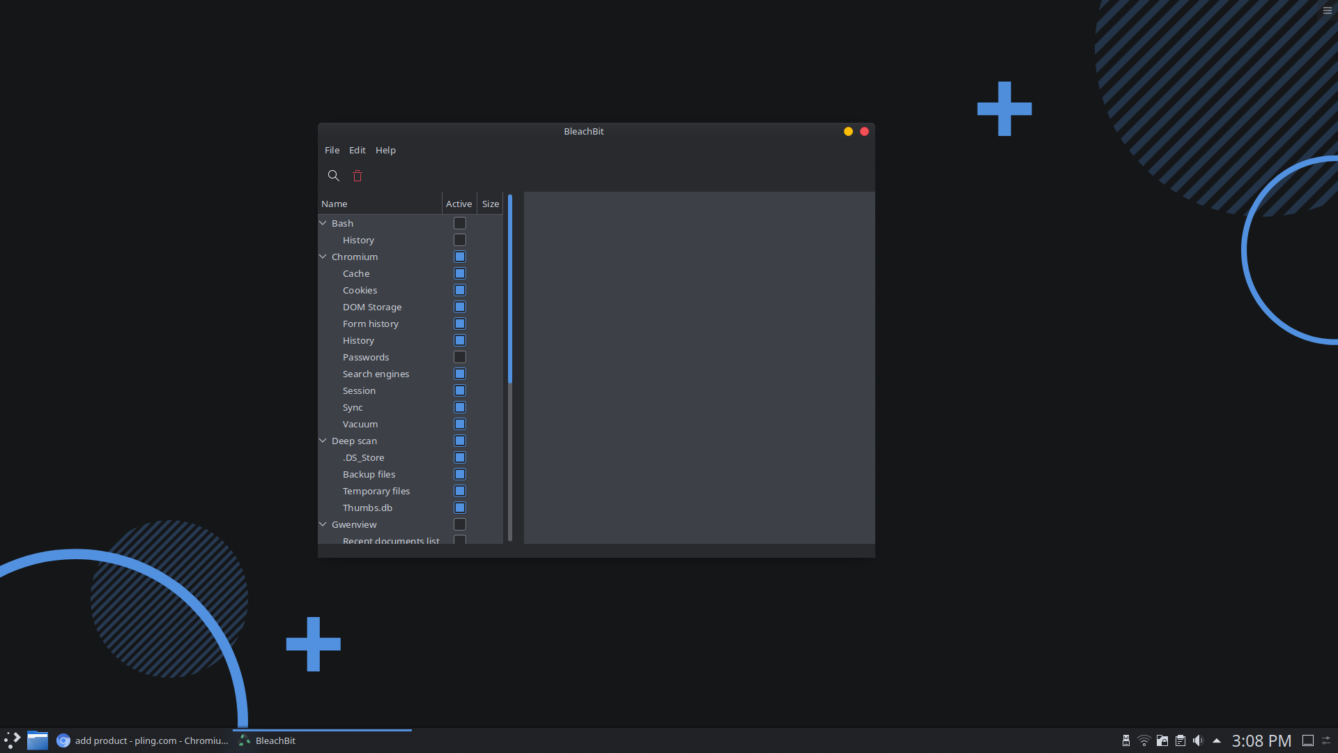Toggle the Thumbs.db checkbox

(x=460, y=508)
